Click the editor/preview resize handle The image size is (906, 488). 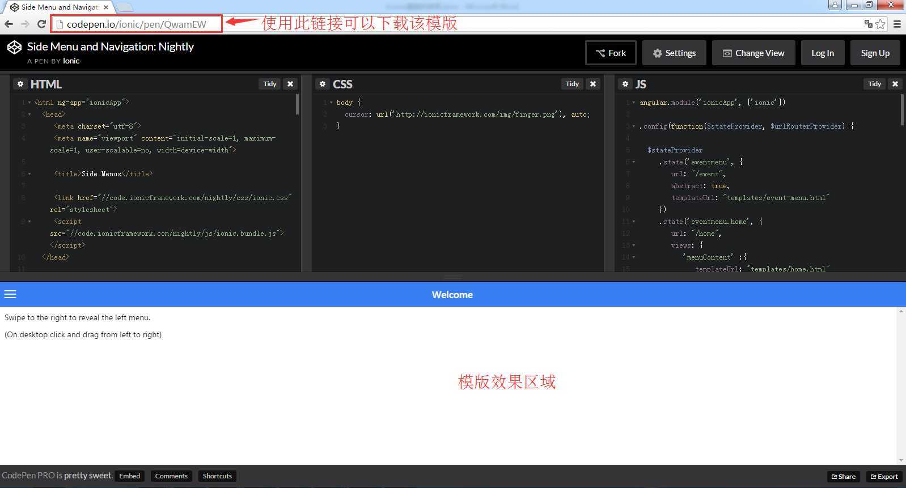[453, 277]
